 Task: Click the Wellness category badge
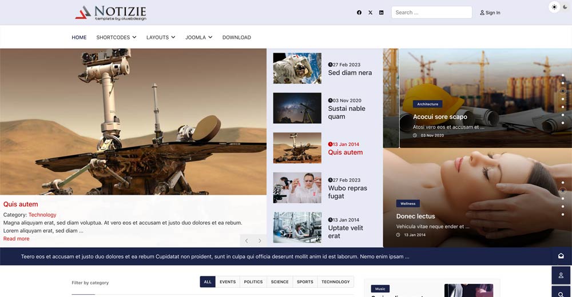coord(408,203)
